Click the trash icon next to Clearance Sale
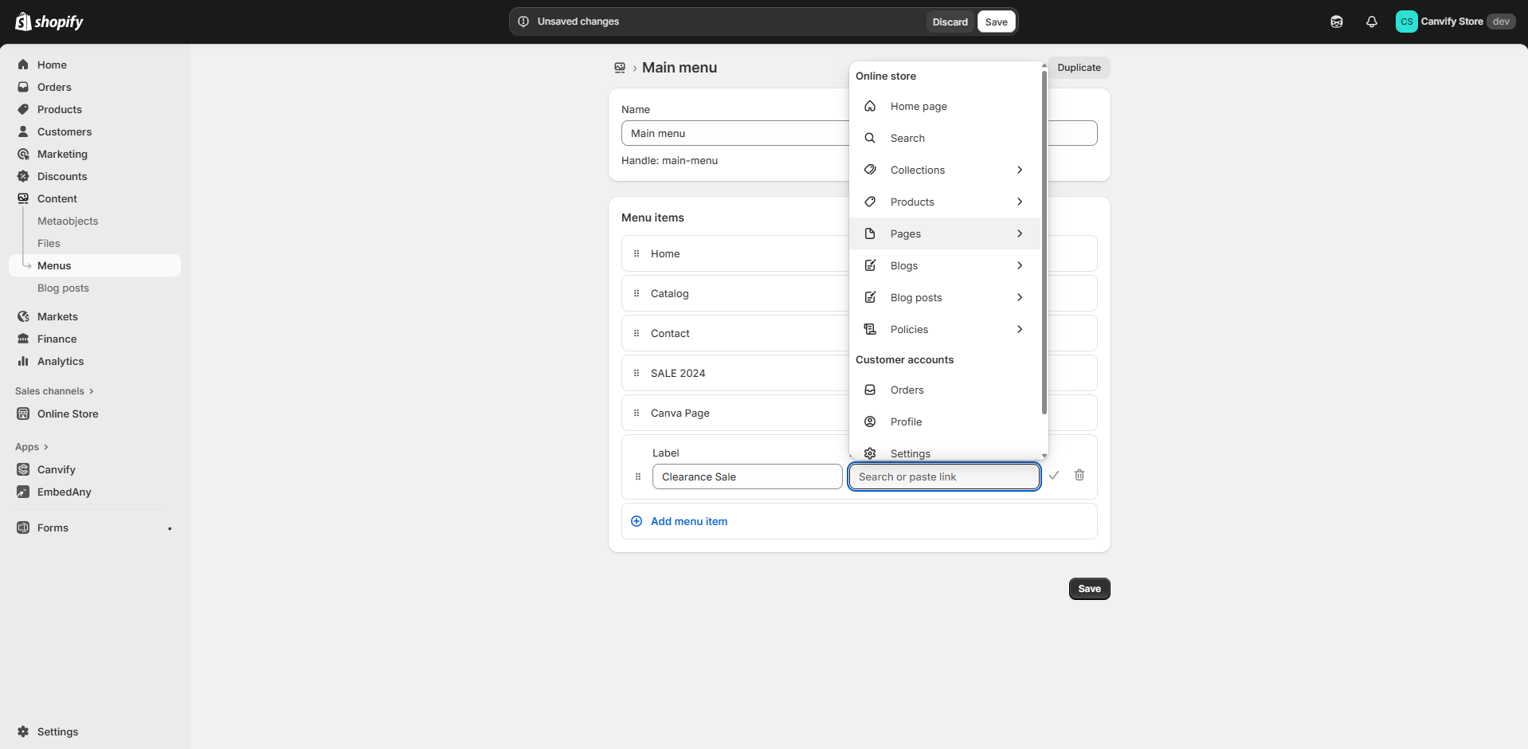 pos(1079,475)
